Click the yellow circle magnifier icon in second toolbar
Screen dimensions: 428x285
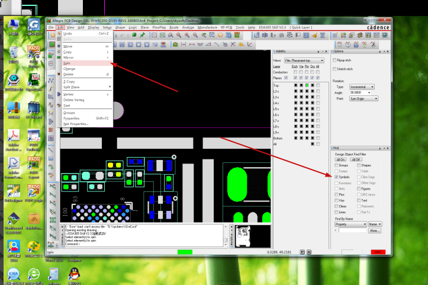[x=242, y=44]
